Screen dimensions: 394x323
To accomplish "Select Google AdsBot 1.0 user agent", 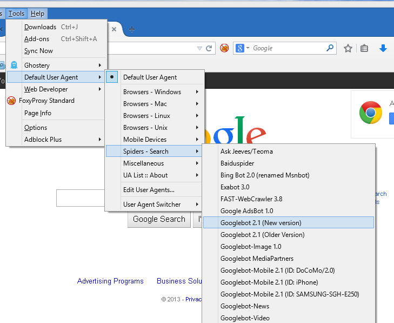I will point(289,211).
